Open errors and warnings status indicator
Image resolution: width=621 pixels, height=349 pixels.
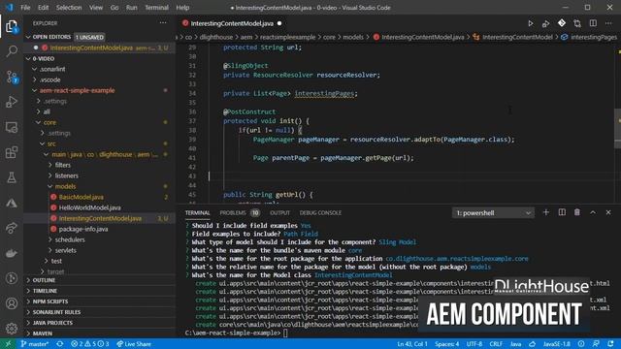[x=90, y=344]
